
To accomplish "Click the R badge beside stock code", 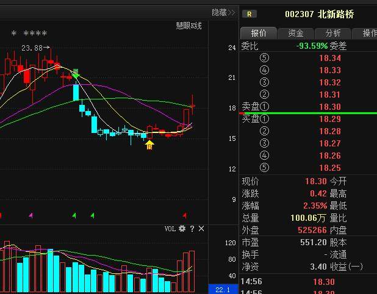I will [251, 14].
